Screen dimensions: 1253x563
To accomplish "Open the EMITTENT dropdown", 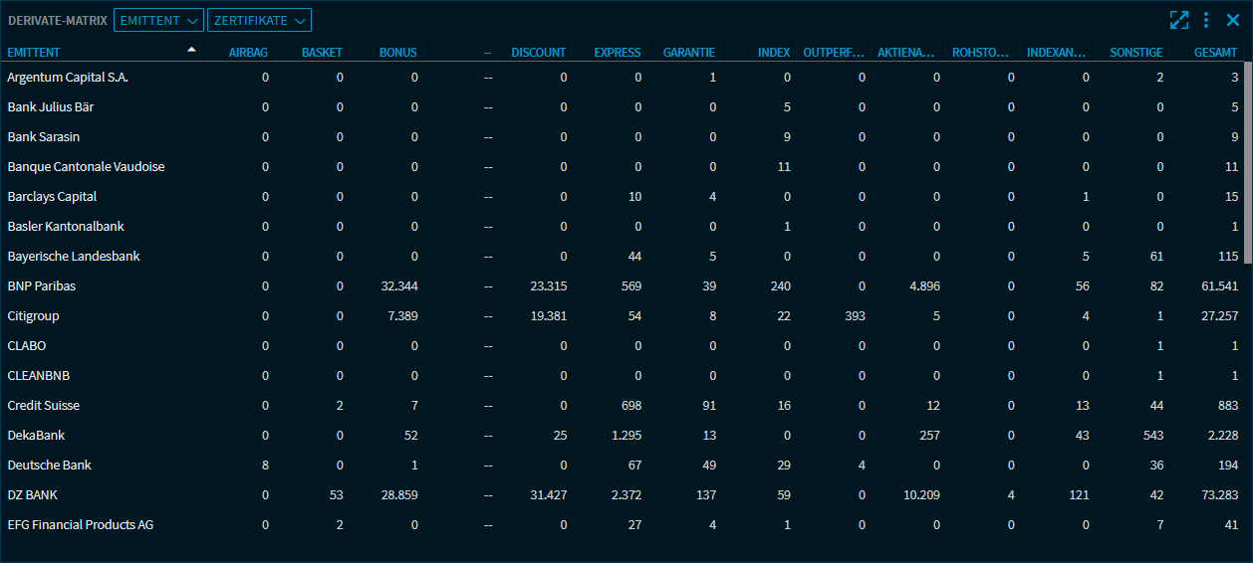I will (x=158, y=20).
